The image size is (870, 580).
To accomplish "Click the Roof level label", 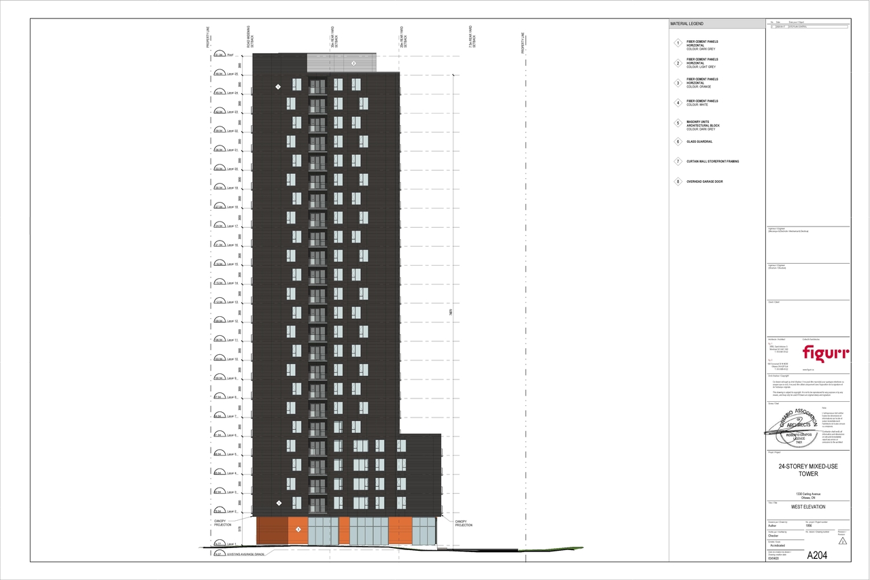I will click(230, 55).
